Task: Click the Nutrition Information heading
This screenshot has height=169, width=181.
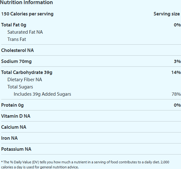Action: (x=26, y=2)
